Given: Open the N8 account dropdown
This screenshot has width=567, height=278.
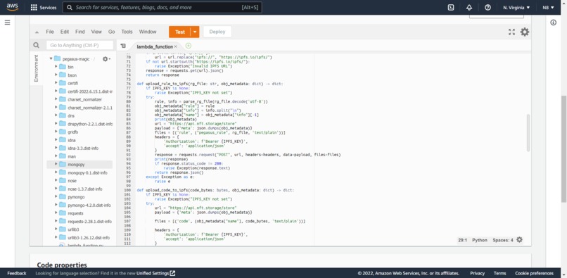Looking at the screenshot, I should pos(548,7).
